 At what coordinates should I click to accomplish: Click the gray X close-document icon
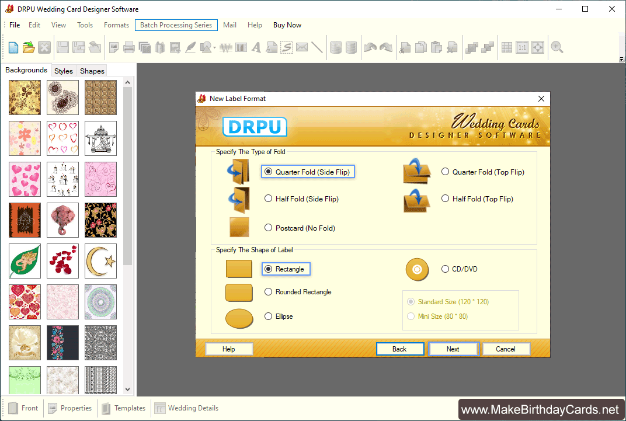coord(44,47)
